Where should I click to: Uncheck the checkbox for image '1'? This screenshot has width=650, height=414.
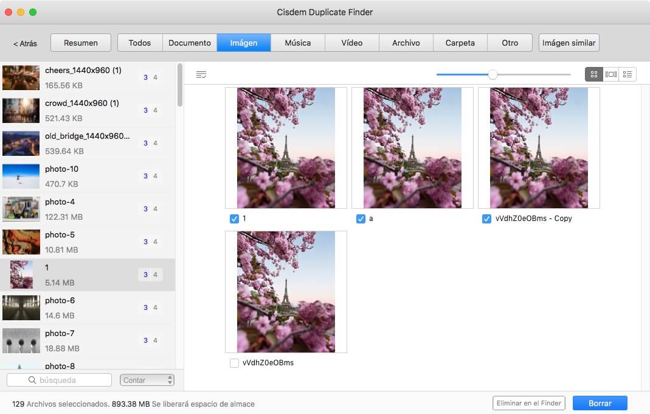(x=234, y=219)
